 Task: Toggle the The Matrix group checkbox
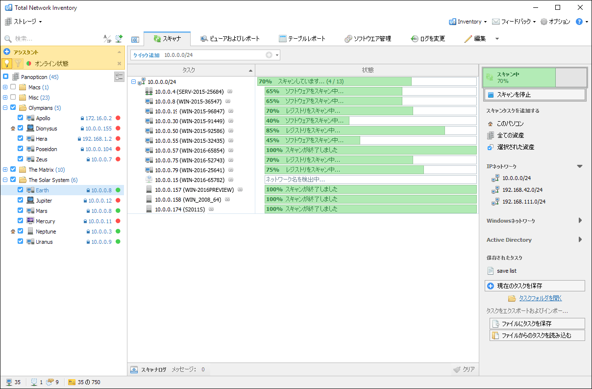(13, 170)
